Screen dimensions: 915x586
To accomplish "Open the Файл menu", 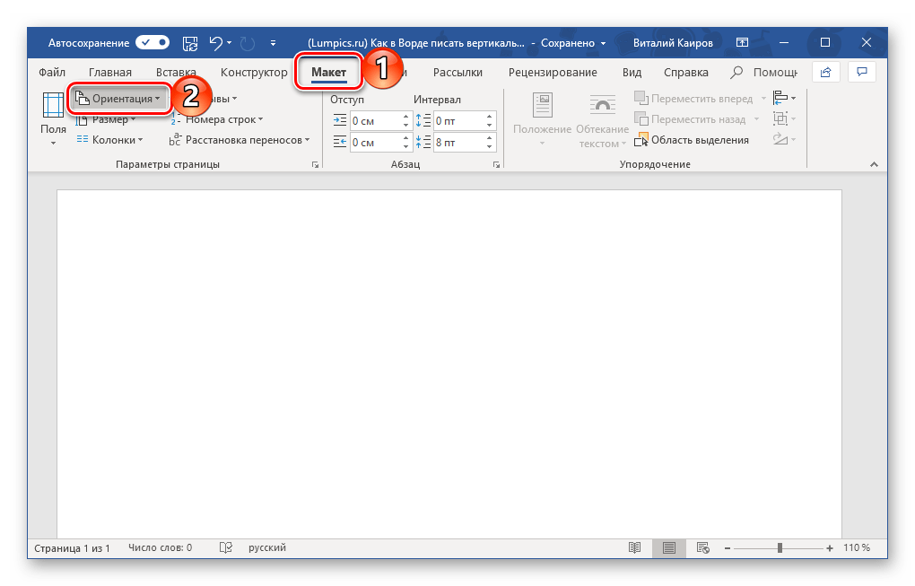I will tap(53, 73).
